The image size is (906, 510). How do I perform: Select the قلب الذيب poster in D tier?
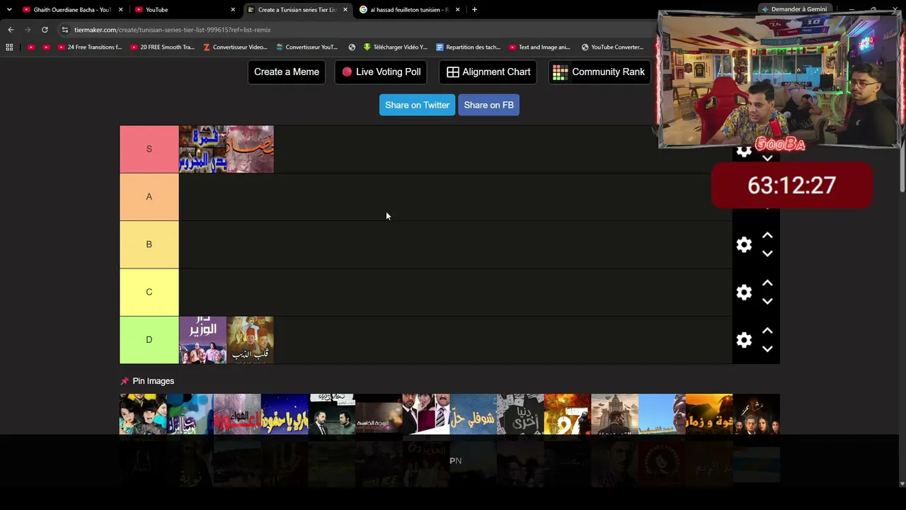point(250,340)
